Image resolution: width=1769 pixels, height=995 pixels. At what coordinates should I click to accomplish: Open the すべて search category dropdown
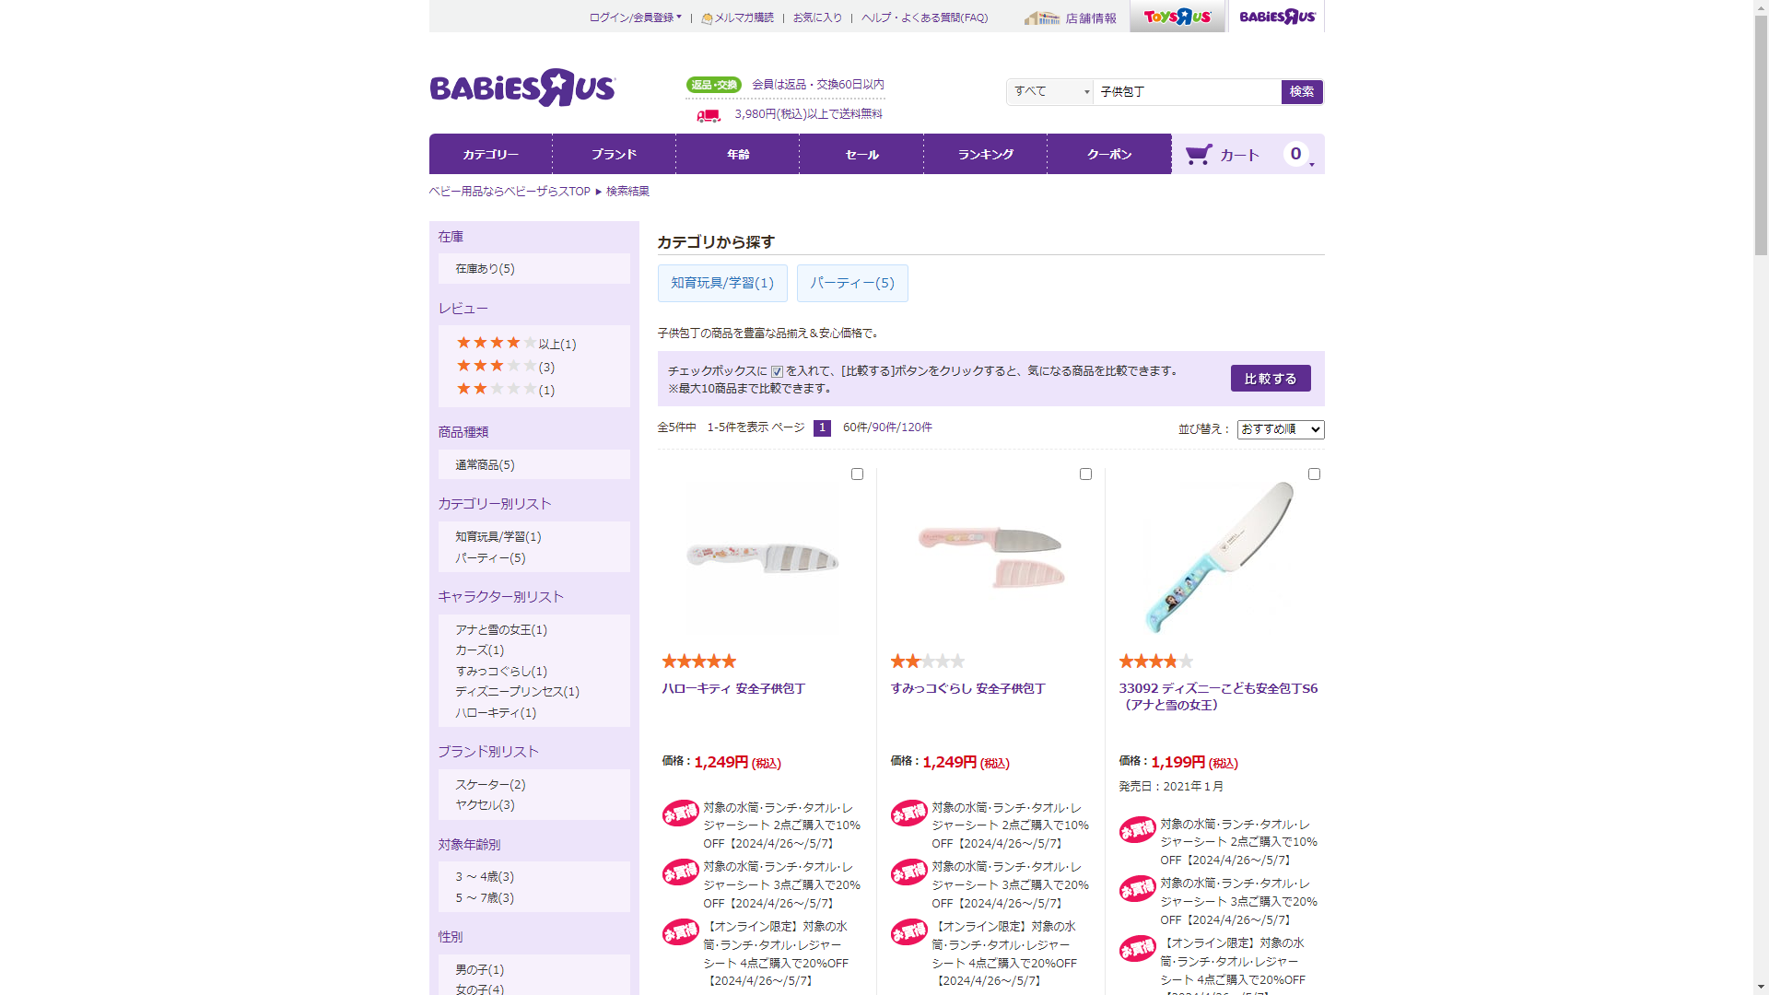tap(1050, 91)
